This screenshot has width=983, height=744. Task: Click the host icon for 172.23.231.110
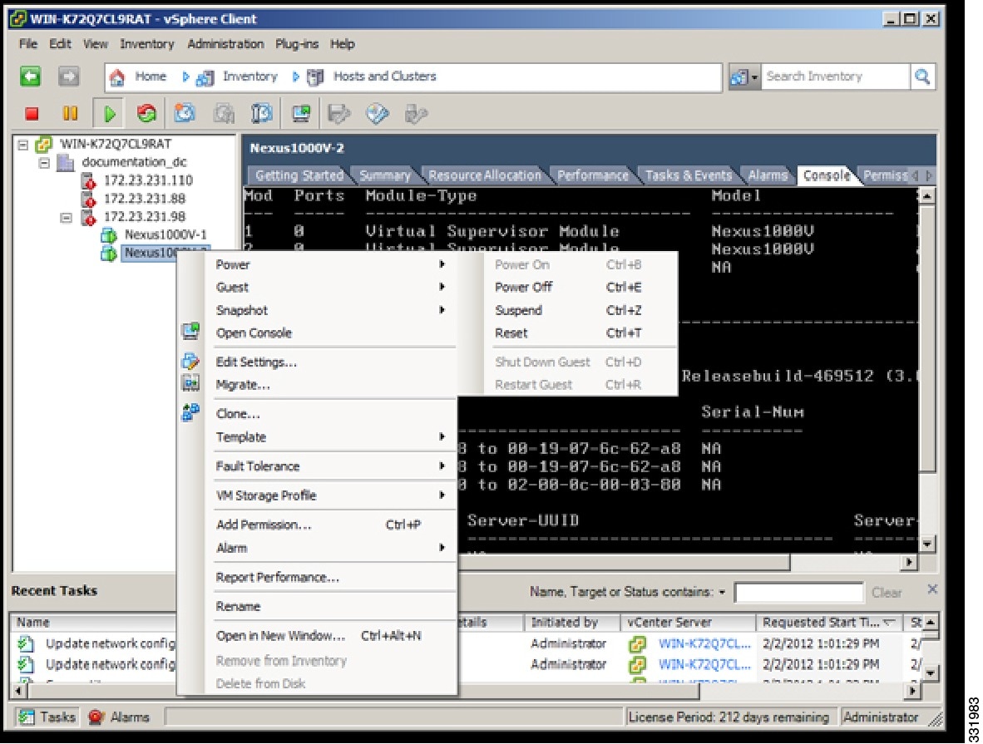[89, 181]
